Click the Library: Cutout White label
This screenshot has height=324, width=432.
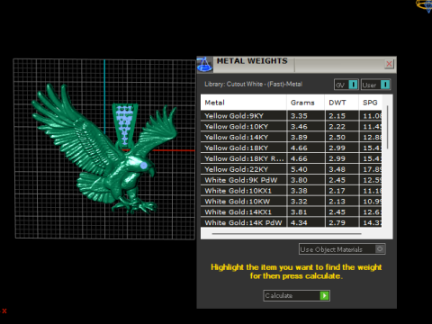tap(253, 84)
